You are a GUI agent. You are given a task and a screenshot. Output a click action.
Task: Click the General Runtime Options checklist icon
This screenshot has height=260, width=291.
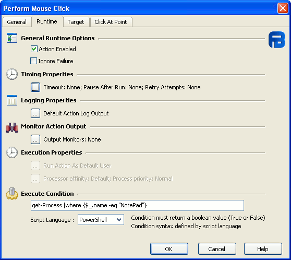12,38
